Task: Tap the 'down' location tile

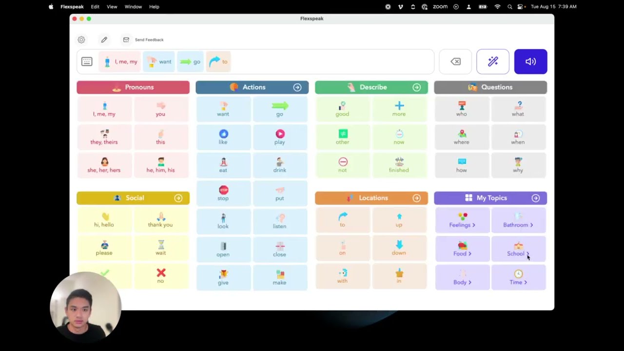Action: (399, 248)
